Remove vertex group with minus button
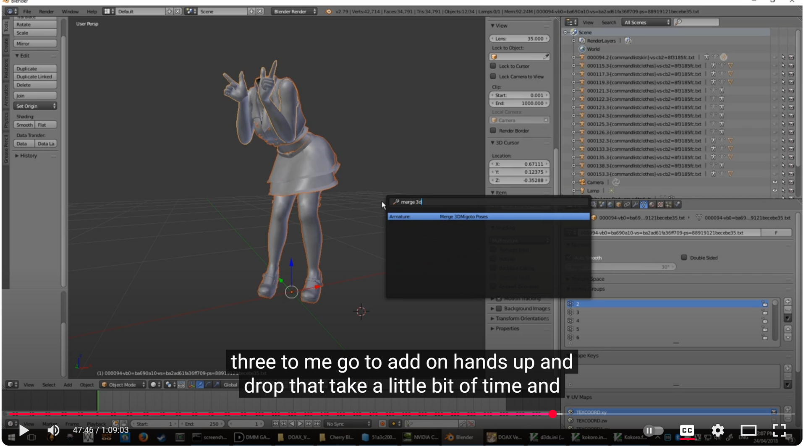The image size is (806, 446). [788, 310]
